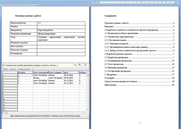
Task: Click the 1.2.2 Описание алгоритма contents entry
Action: [x=139, y=44]
